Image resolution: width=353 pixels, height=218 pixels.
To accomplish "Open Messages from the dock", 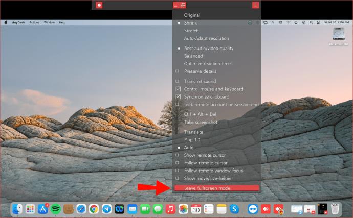I will (x=158, y=209).
